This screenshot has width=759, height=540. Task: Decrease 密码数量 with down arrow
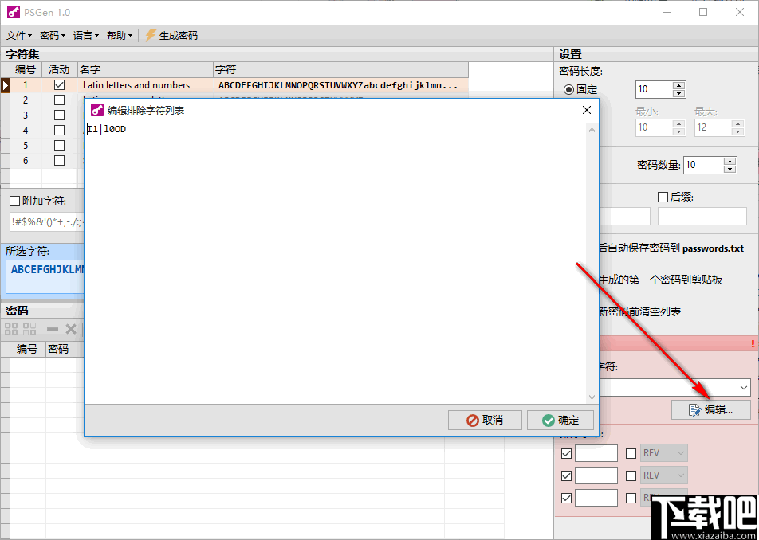pos(730,169)
